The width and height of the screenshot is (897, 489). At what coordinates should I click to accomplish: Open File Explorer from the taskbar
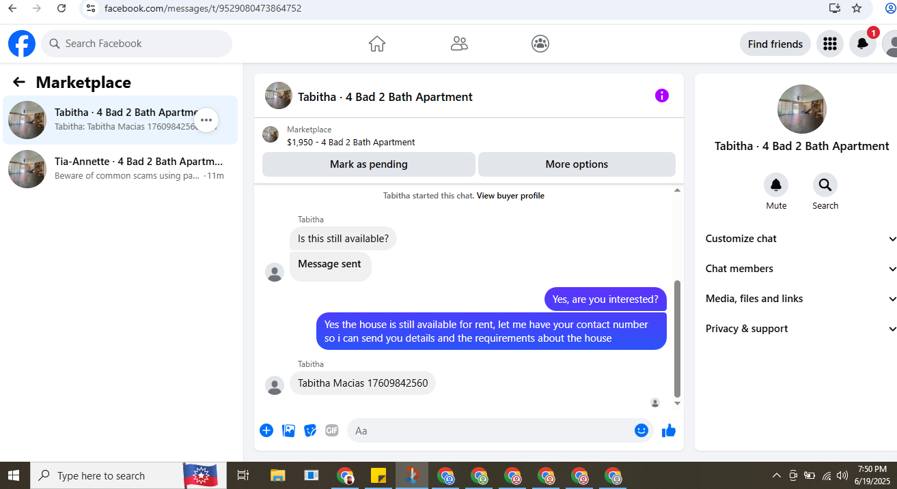[x=277, y=475]
